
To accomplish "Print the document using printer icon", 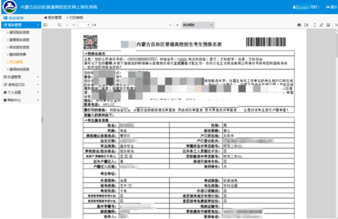I will pos(299,24).
